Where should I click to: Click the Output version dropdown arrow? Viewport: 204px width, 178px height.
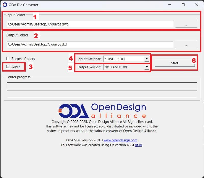(146, 67)
